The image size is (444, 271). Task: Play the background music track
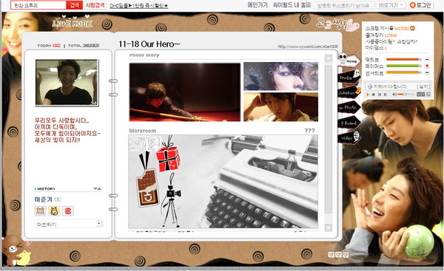click(368, 95)
